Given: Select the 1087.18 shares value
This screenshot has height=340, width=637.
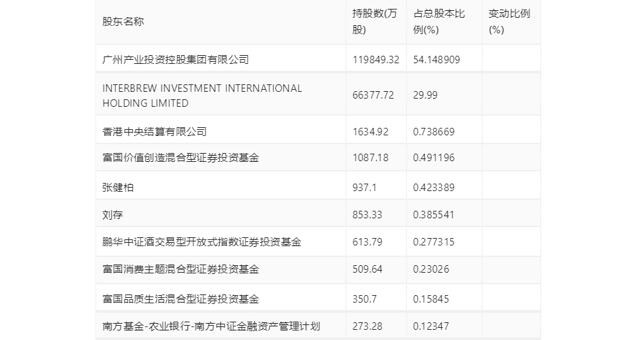Looking at the screenshot, I should coord(370,158).
